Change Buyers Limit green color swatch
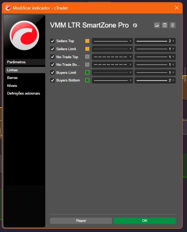Image resolution: width=187 pixels, height=232 pixels. [x=87, y=72]
